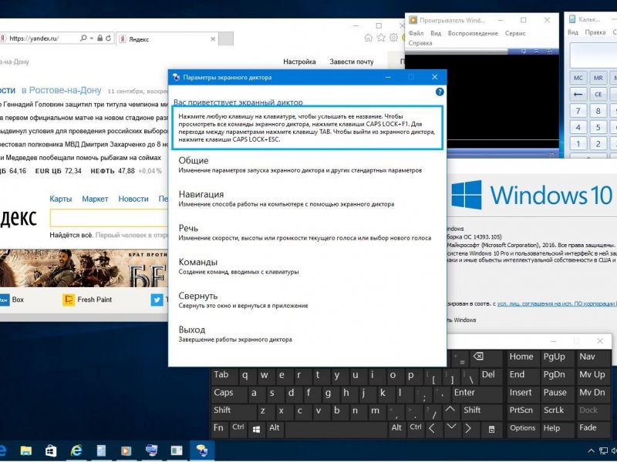Switch to the Яндекс browser tab

coord(167,39)
